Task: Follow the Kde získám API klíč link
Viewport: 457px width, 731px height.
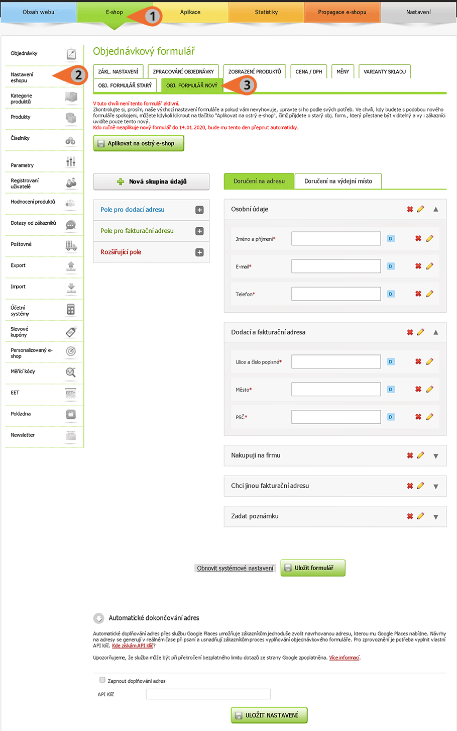Action: tap(133, 646)
